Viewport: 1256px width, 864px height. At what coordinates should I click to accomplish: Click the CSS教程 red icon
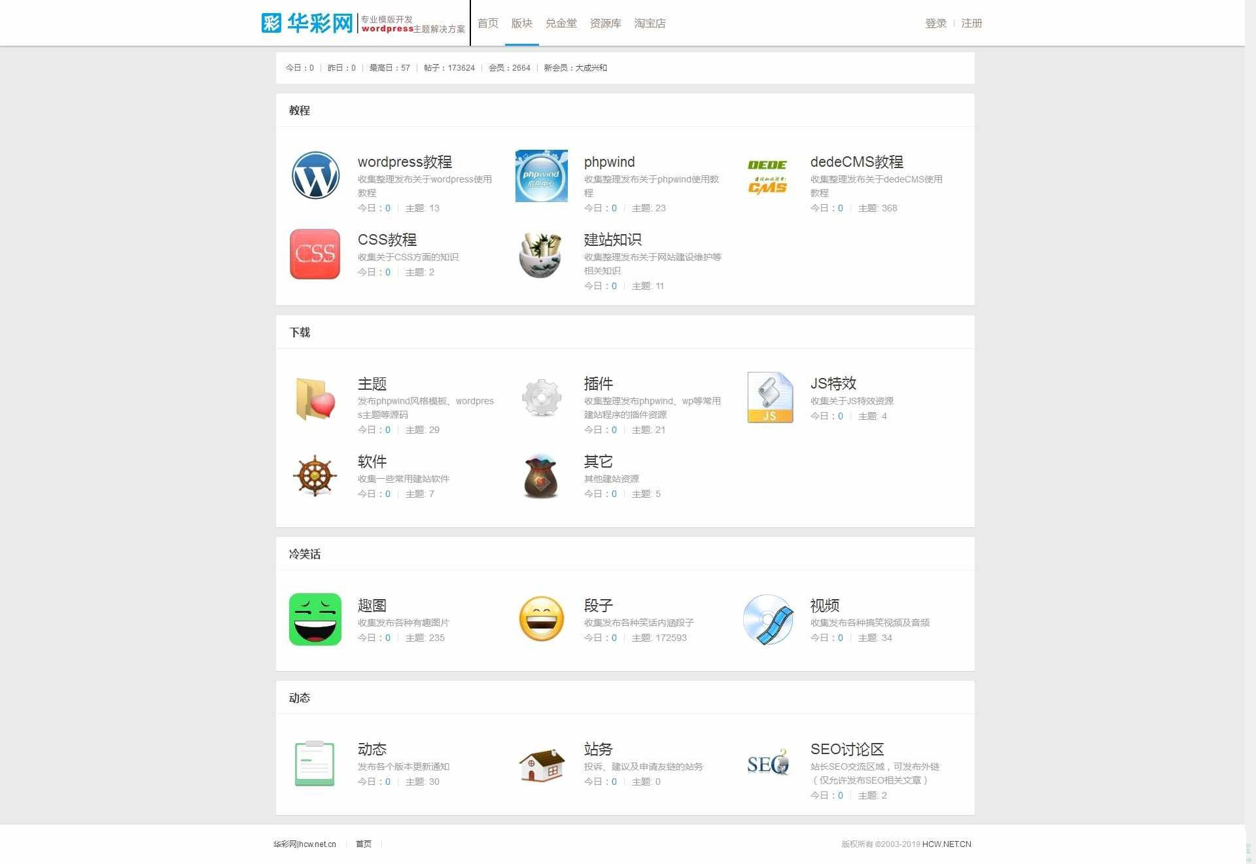315,254
